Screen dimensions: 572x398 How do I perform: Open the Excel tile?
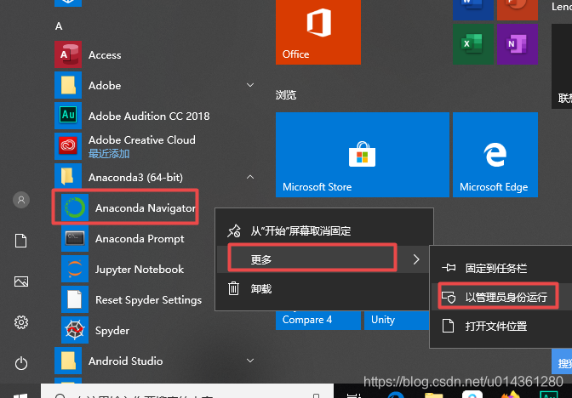[x=473, y=44]
